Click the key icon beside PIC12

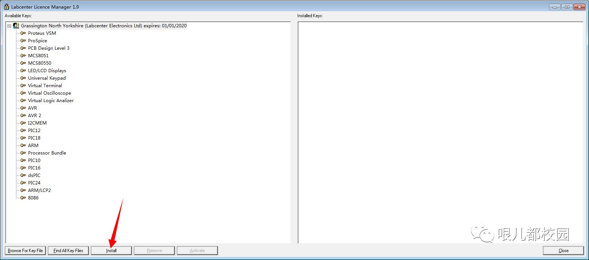[x=23, y=131]
